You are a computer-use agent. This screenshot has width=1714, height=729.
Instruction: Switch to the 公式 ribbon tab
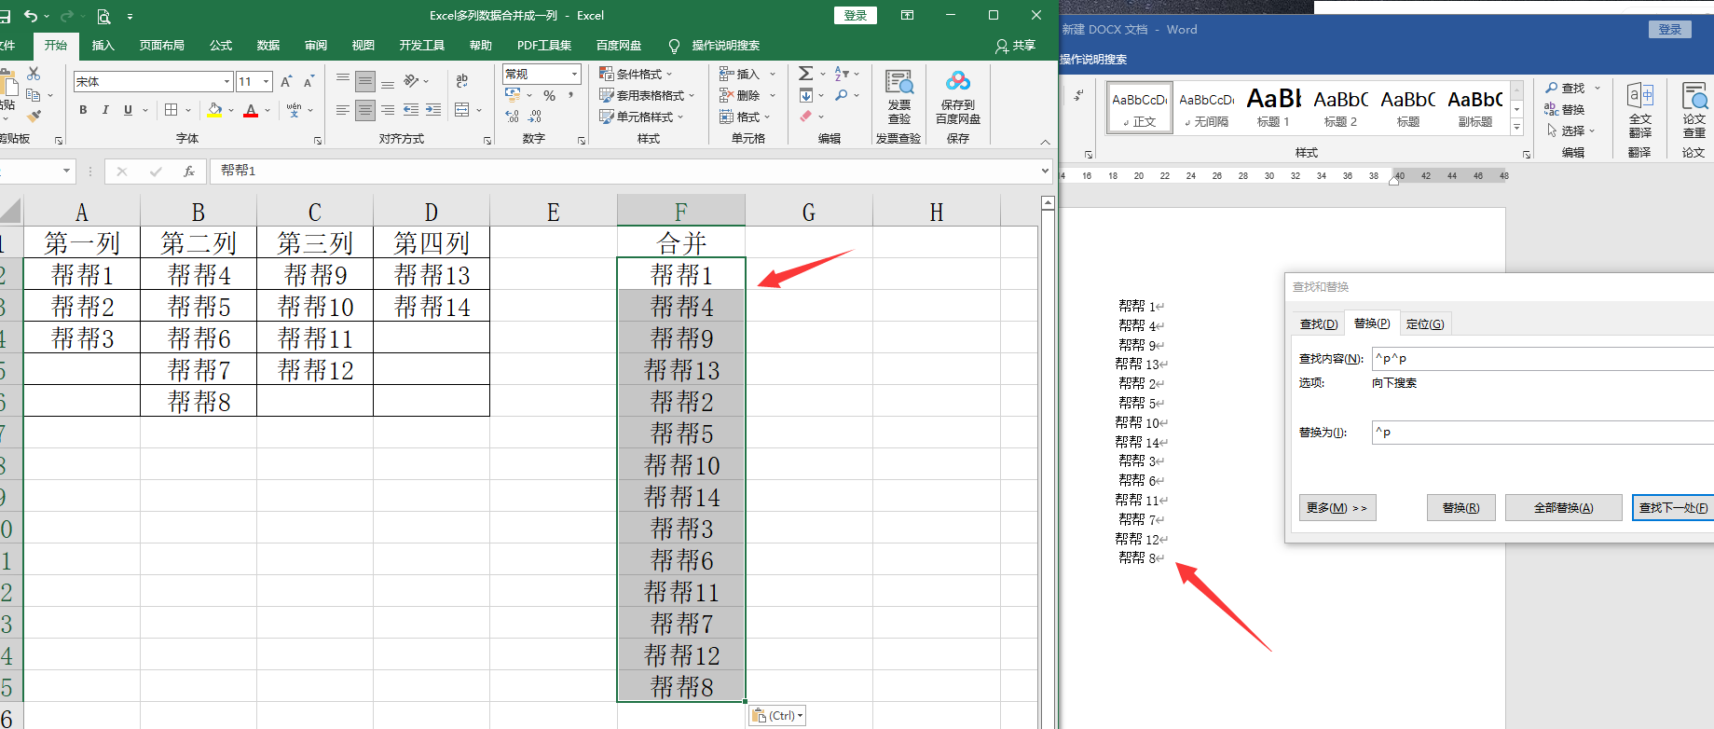(221, 45)
